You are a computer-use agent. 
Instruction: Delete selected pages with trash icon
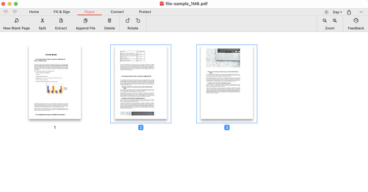(x=110, y=21)
